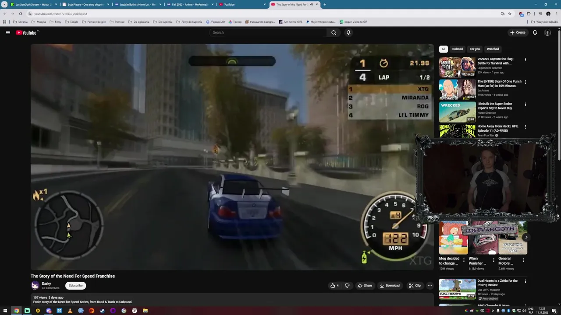
Task: Open the Chrome extensions puzzle icon
Action: coord(529,14)
